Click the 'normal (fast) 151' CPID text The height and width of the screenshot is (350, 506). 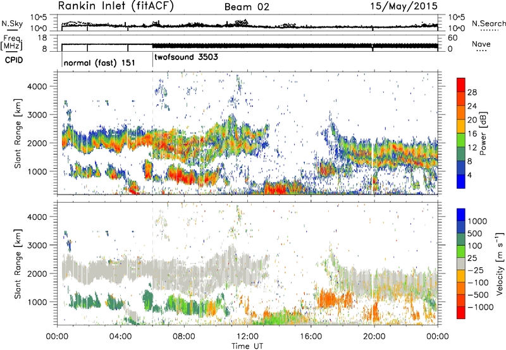99,63
